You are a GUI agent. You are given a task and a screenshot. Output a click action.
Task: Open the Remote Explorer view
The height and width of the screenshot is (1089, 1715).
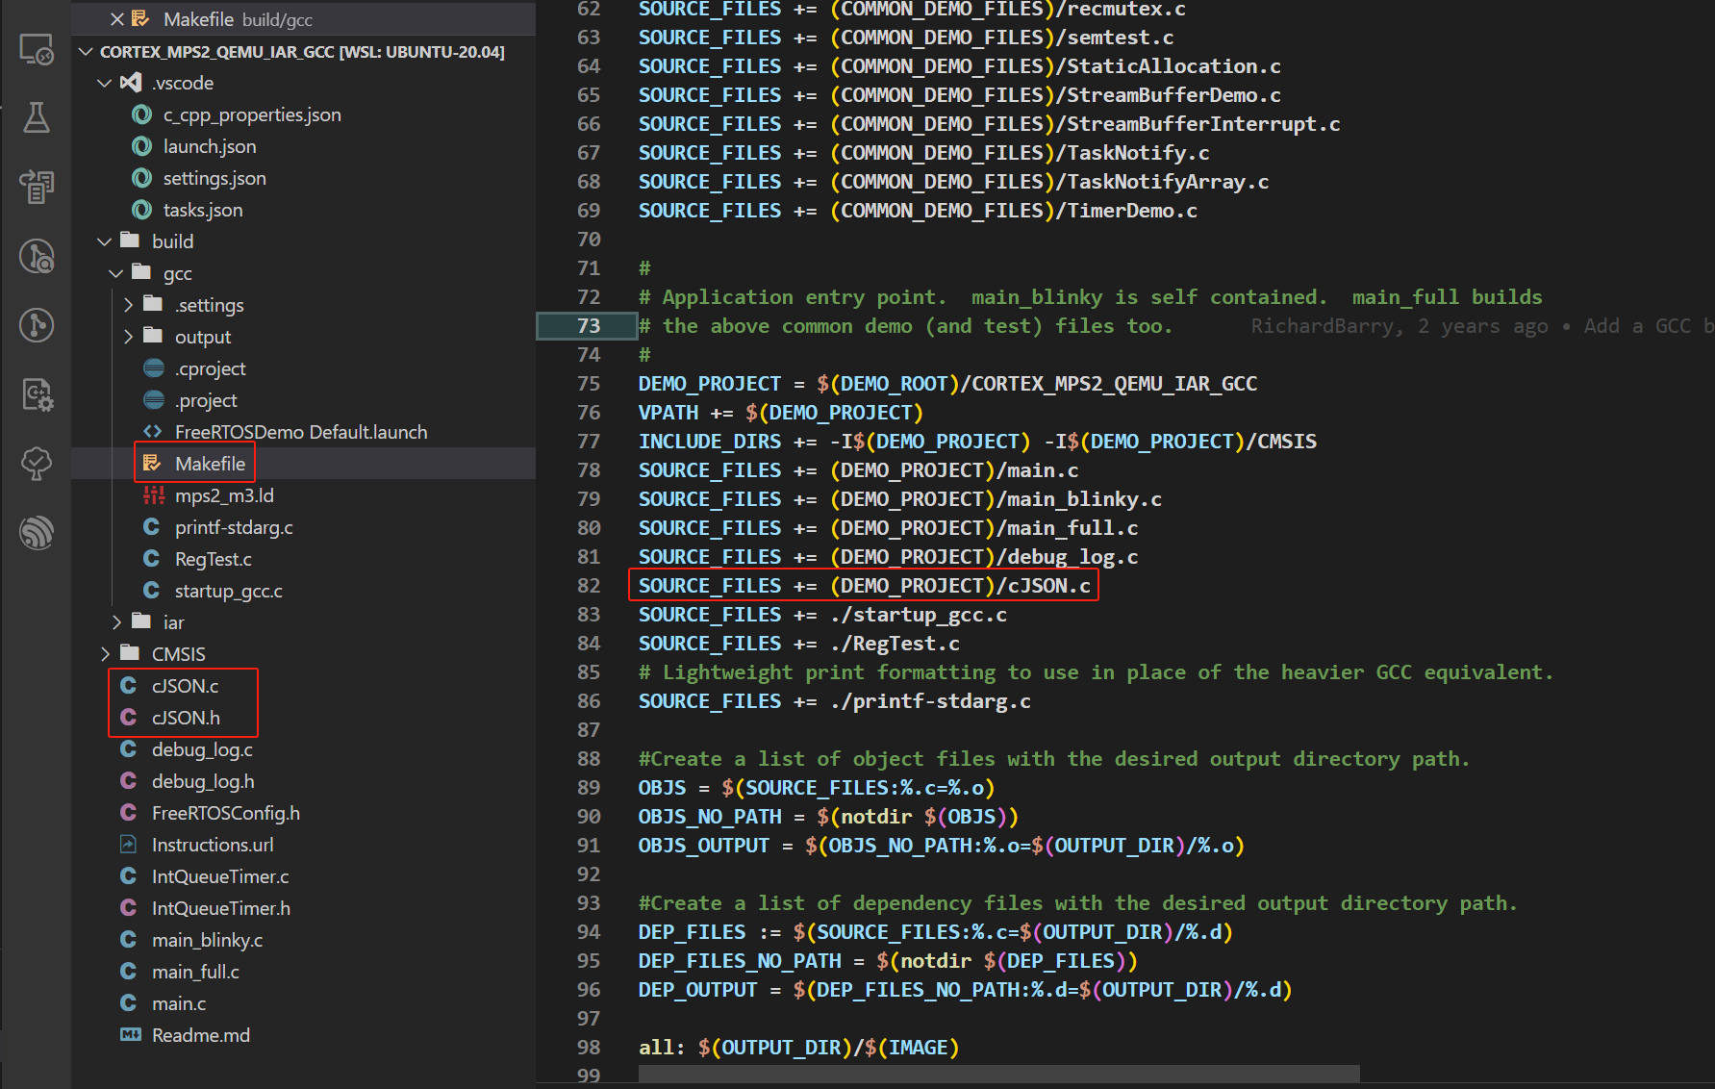(37, 49)
